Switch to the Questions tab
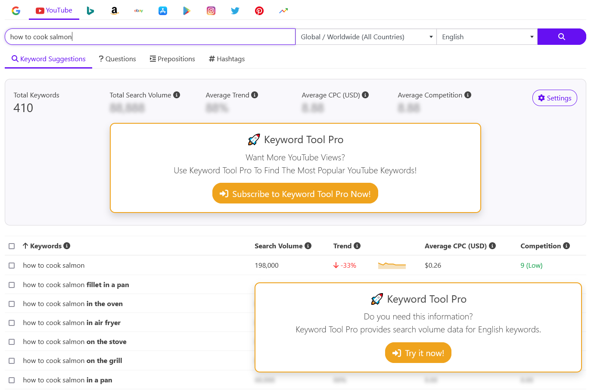 117,59
